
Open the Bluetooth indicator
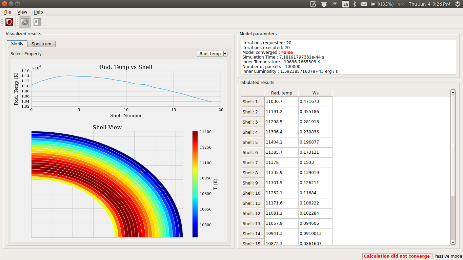[x=355, y=4]
